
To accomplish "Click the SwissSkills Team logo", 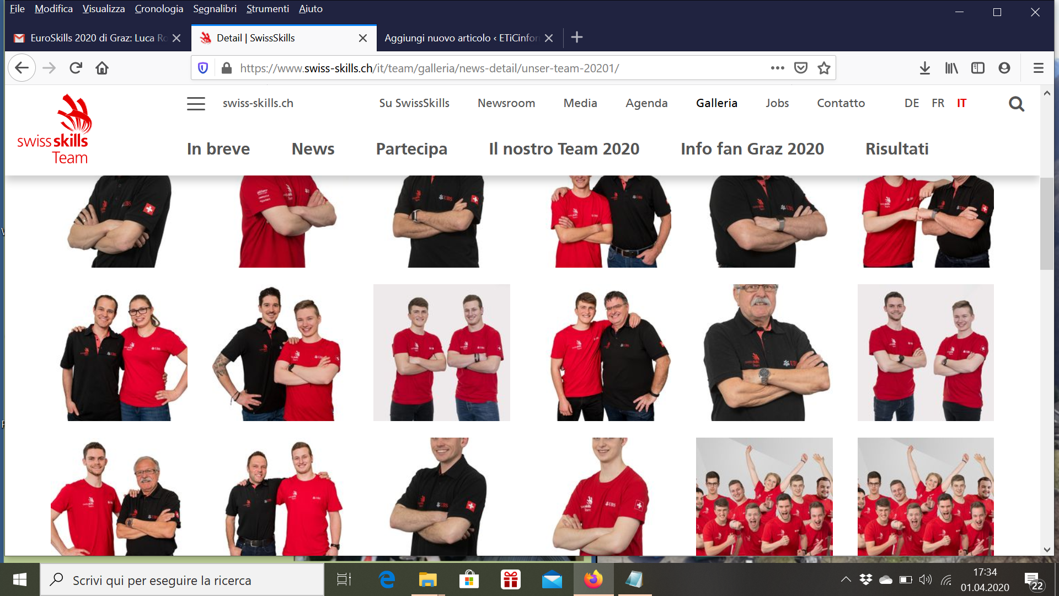I will click(x=54, y=130).
